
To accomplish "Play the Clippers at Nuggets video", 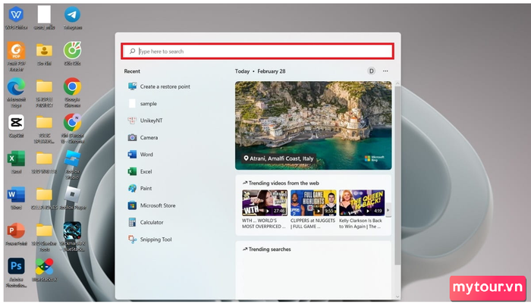I will pyautogui.click(x=313, y=202).
